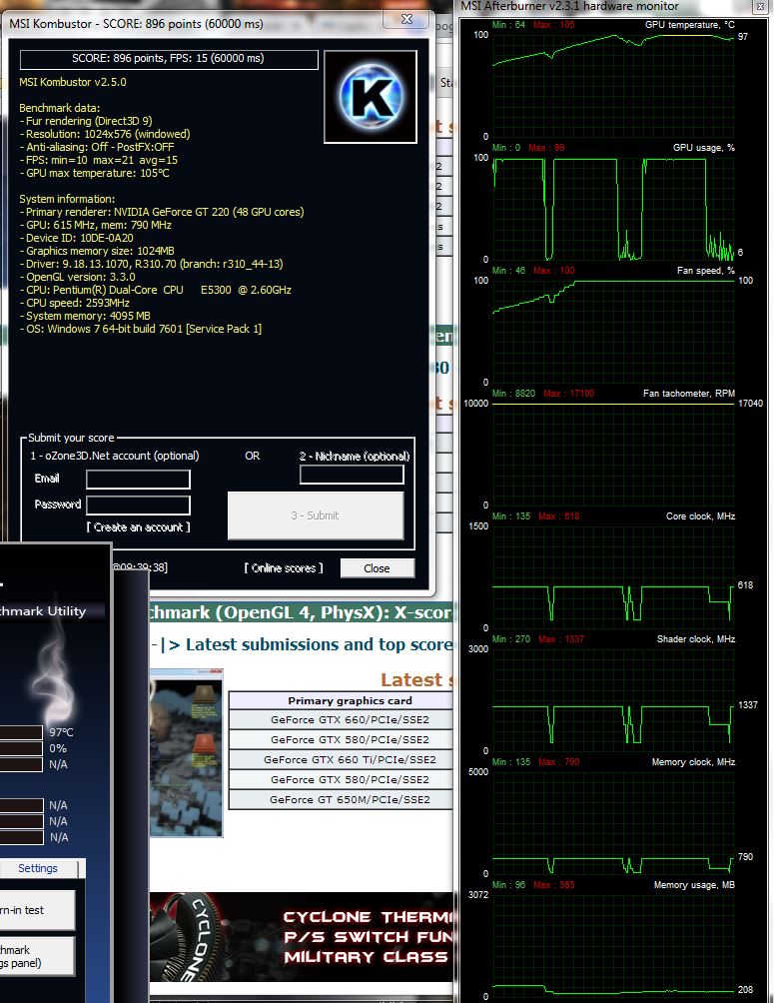Click the 'Primary graphics card' column header
Viewport: 774px width, 1003px height.
pos(341,700)
